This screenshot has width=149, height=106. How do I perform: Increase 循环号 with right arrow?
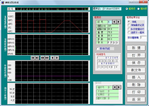point(119,87)
